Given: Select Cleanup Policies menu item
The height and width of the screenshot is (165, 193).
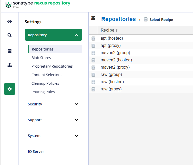Looking at the screenshot, I should click(45, 83).
